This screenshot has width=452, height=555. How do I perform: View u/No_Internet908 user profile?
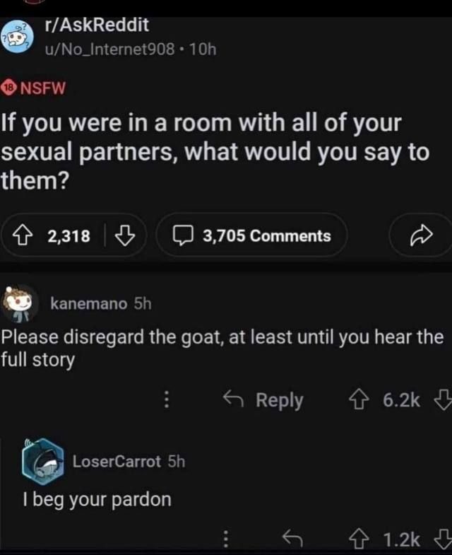tap(109, 49)
